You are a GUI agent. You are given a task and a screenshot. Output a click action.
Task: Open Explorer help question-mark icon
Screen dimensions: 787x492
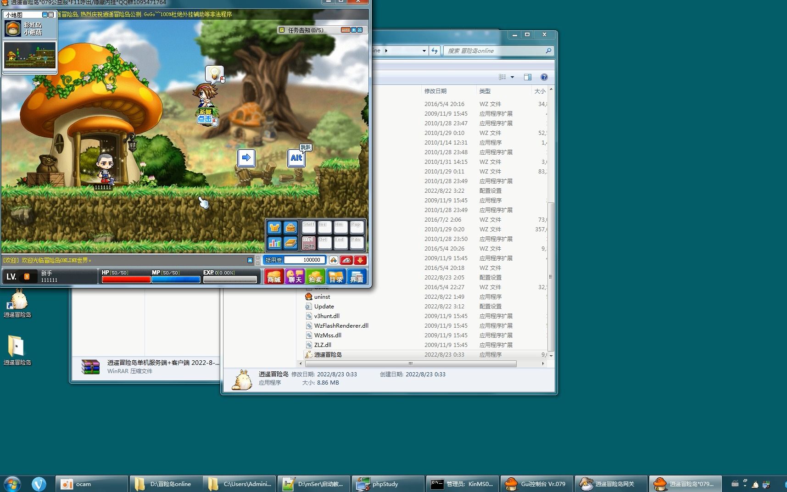(544, 77)
